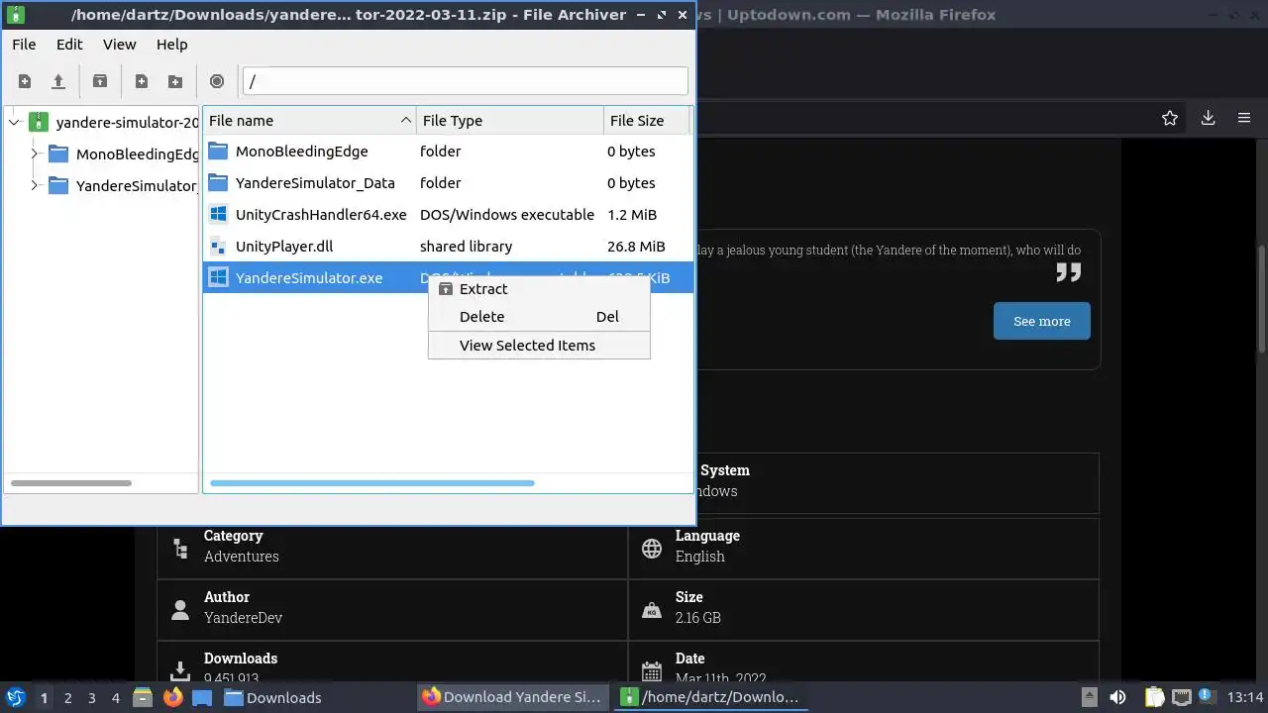Screen dimensions: 1268x713
Task: Launch file manager from taskbar quicklaunch
Action: click(x=142, y=697)
